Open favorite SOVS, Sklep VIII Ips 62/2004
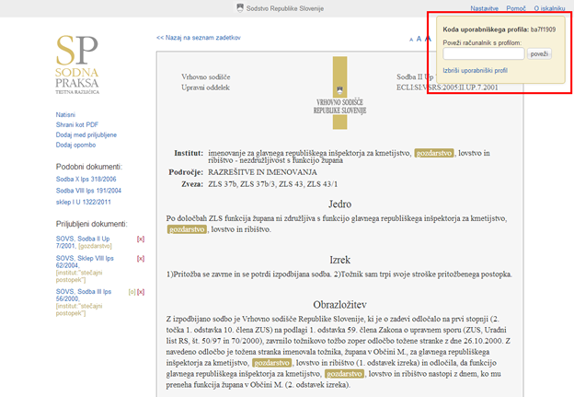 tap(85, 262)
